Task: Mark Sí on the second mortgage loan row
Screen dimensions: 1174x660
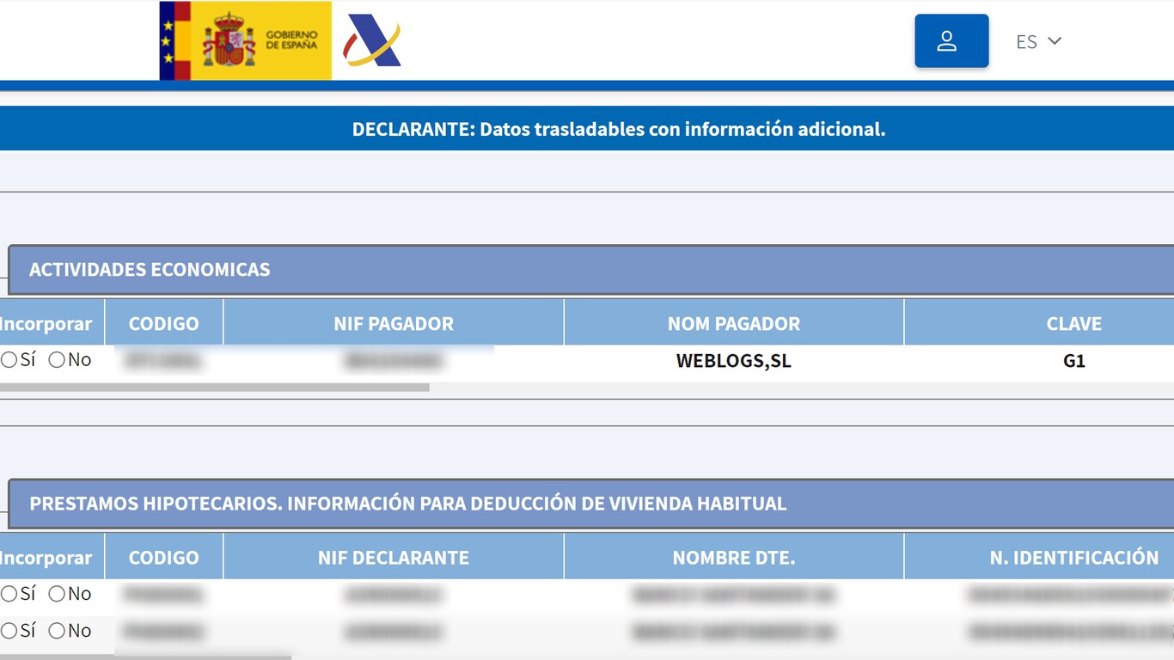Action: [9, 631]
